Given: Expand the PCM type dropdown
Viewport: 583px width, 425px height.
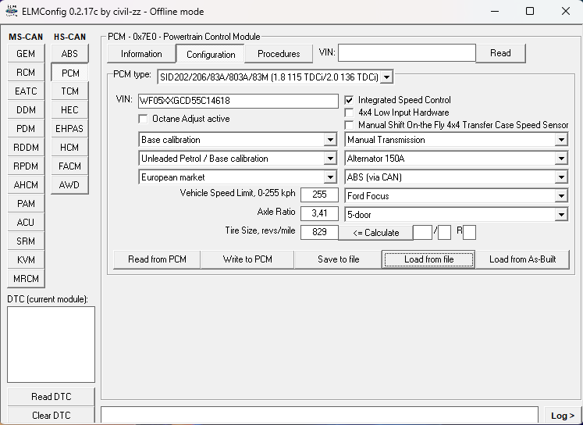Looking at the screenshot, I should tap(386, 77).
